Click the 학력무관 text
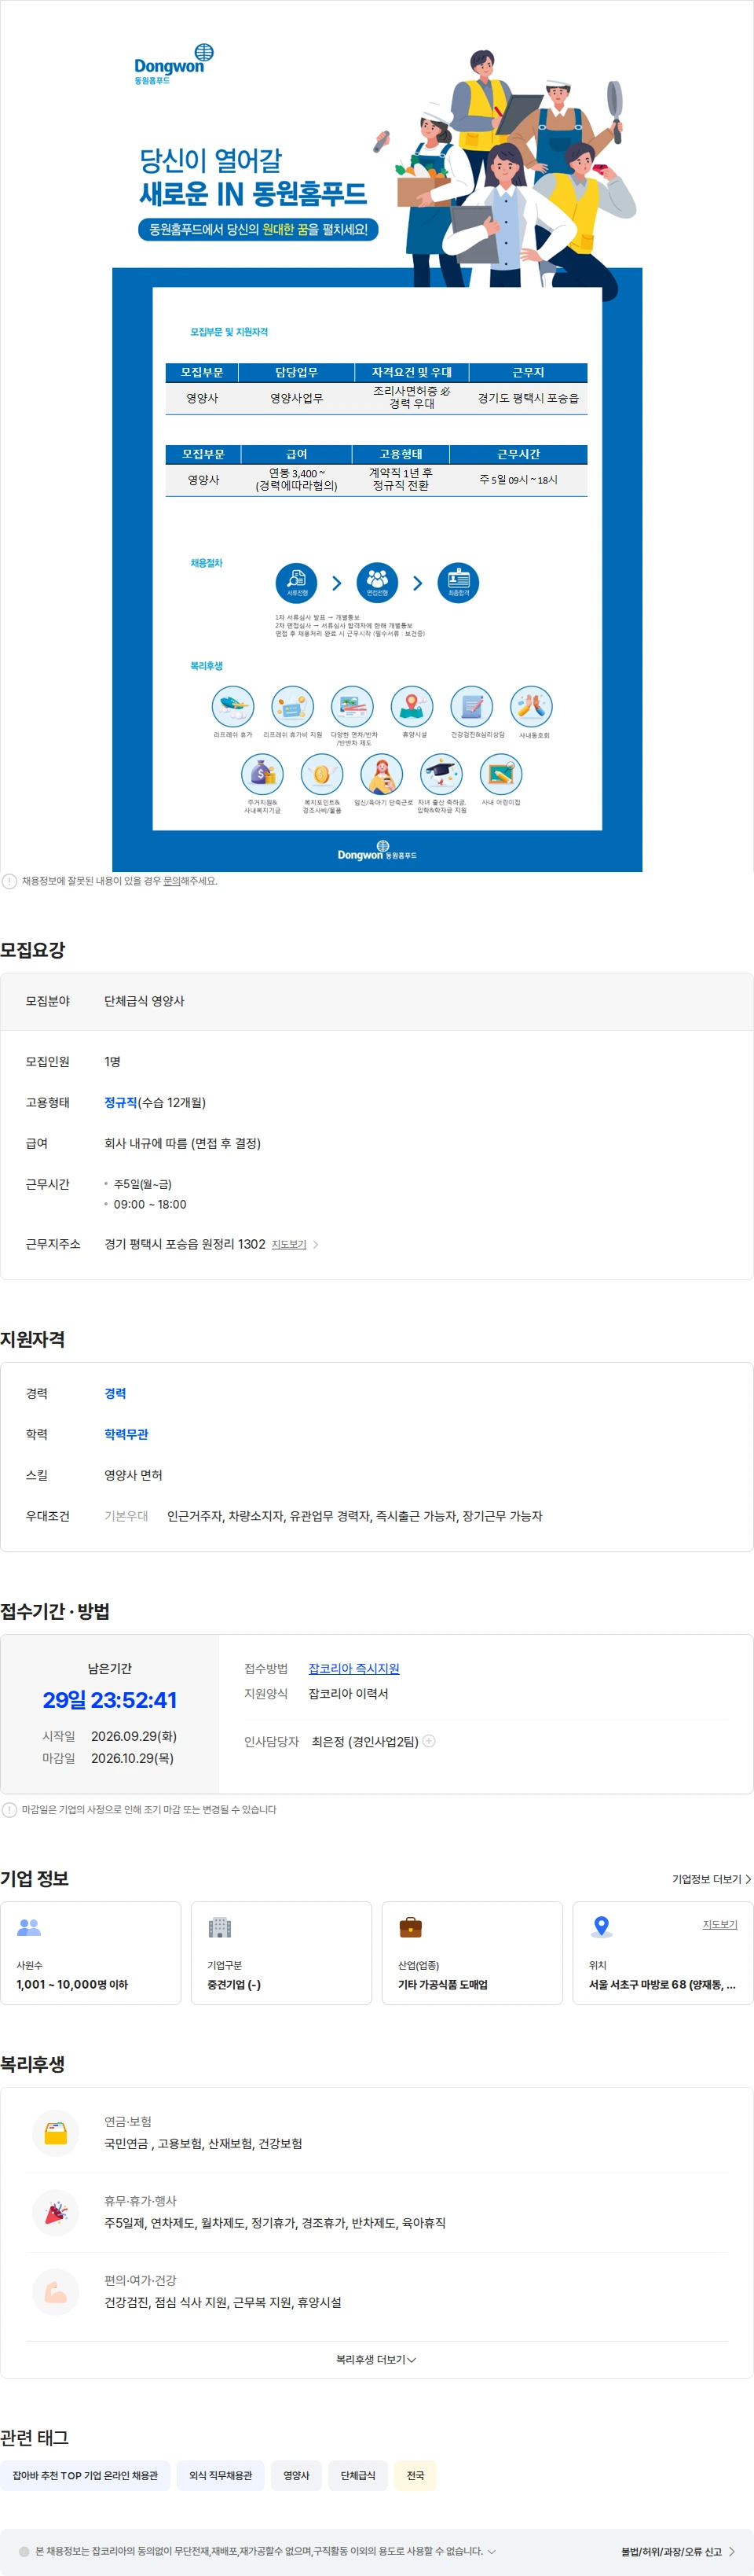This screenshot has height=2576, width=754. click(x=126, y=1434)
